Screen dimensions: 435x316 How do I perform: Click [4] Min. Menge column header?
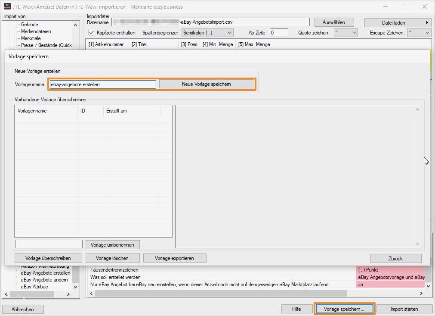click(x=218, y=44)
